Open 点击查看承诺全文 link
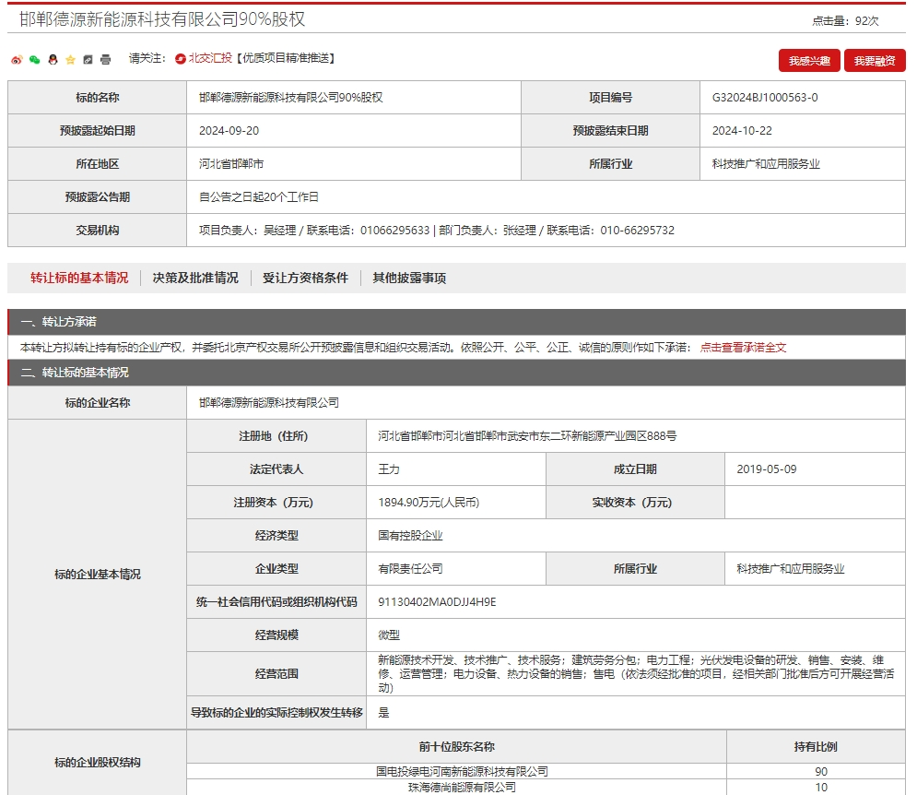The width and height of the screenshot is (917, 795). click(743, 347)
